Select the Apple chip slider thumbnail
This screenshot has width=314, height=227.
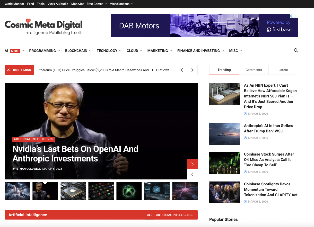pyautogui.click(x=73, y=191)
